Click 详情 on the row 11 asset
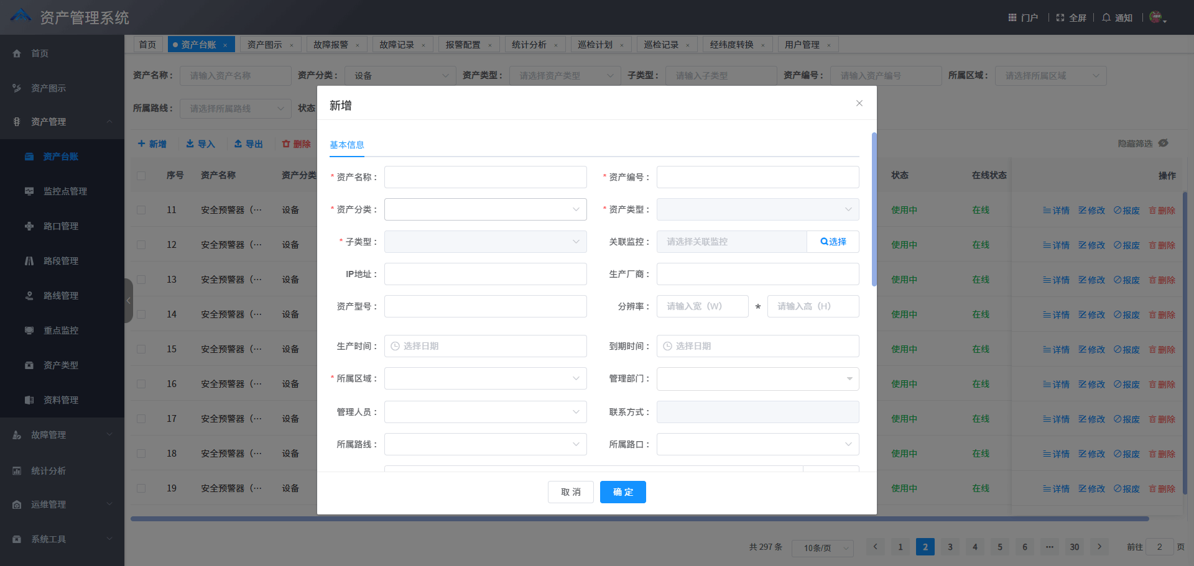The height and width of the screenshot is (566, 1194). [x=1056, y=210]
